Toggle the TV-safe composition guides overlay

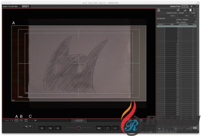(x=16, y=121)
